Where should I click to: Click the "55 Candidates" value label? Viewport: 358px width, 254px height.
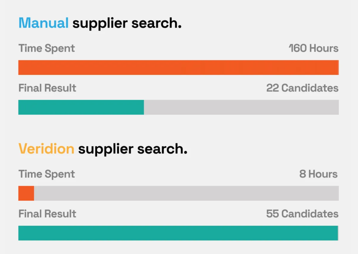(x=303, y=214)
